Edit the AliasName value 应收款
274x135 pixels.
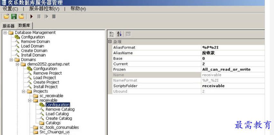point(233,53)
